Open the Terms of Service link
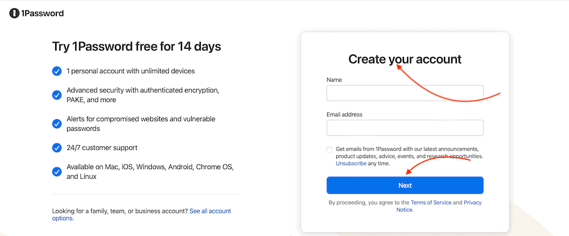The width and height of the screenshot is (569, 236). pyautogui.click(x=431, y=203)
